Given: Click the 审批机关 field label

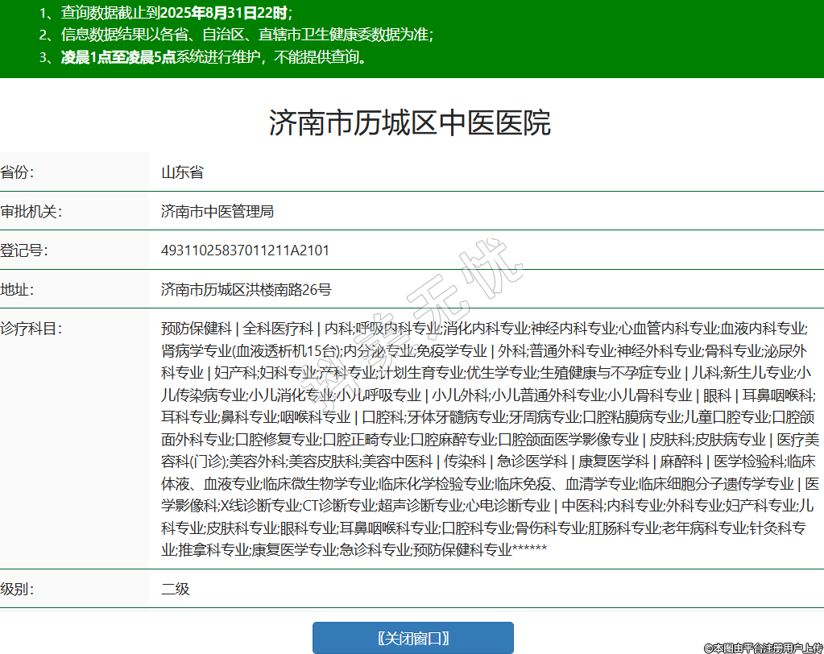Looking at the screenshot, I should coord(31,211).
